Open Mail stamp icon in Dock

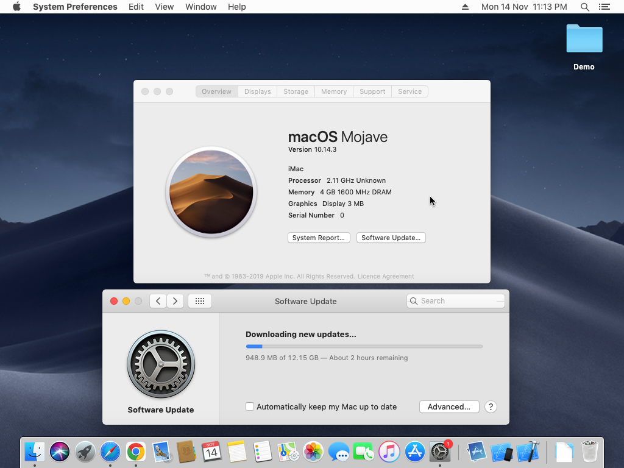(161, 452)
